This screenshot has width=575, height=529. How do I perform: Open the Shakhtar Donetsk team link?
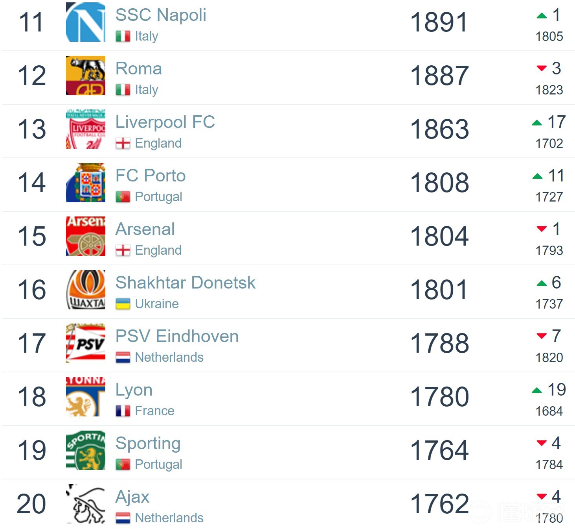185,283
